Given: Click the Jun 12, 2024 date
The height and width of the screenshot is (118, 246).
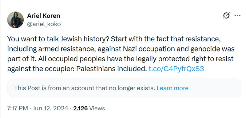Looking at the screenshot, I should 50,108.
